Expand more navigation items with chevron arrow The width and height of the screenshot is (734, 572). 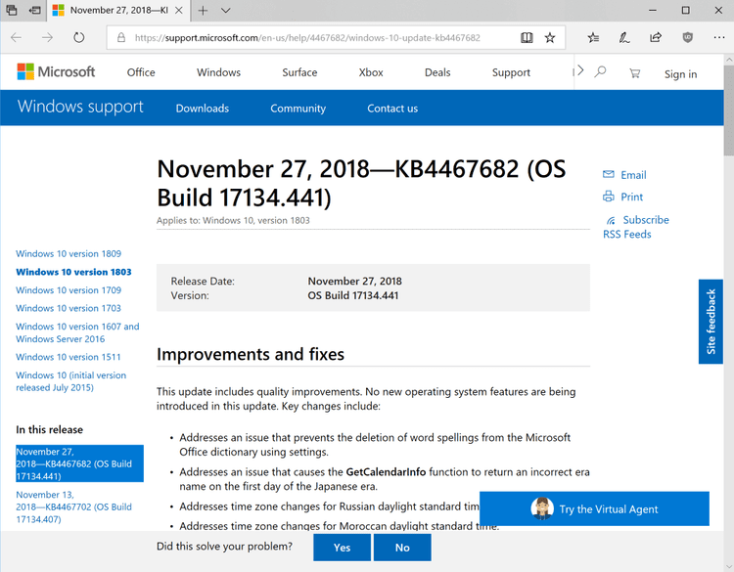click(580, 70)
